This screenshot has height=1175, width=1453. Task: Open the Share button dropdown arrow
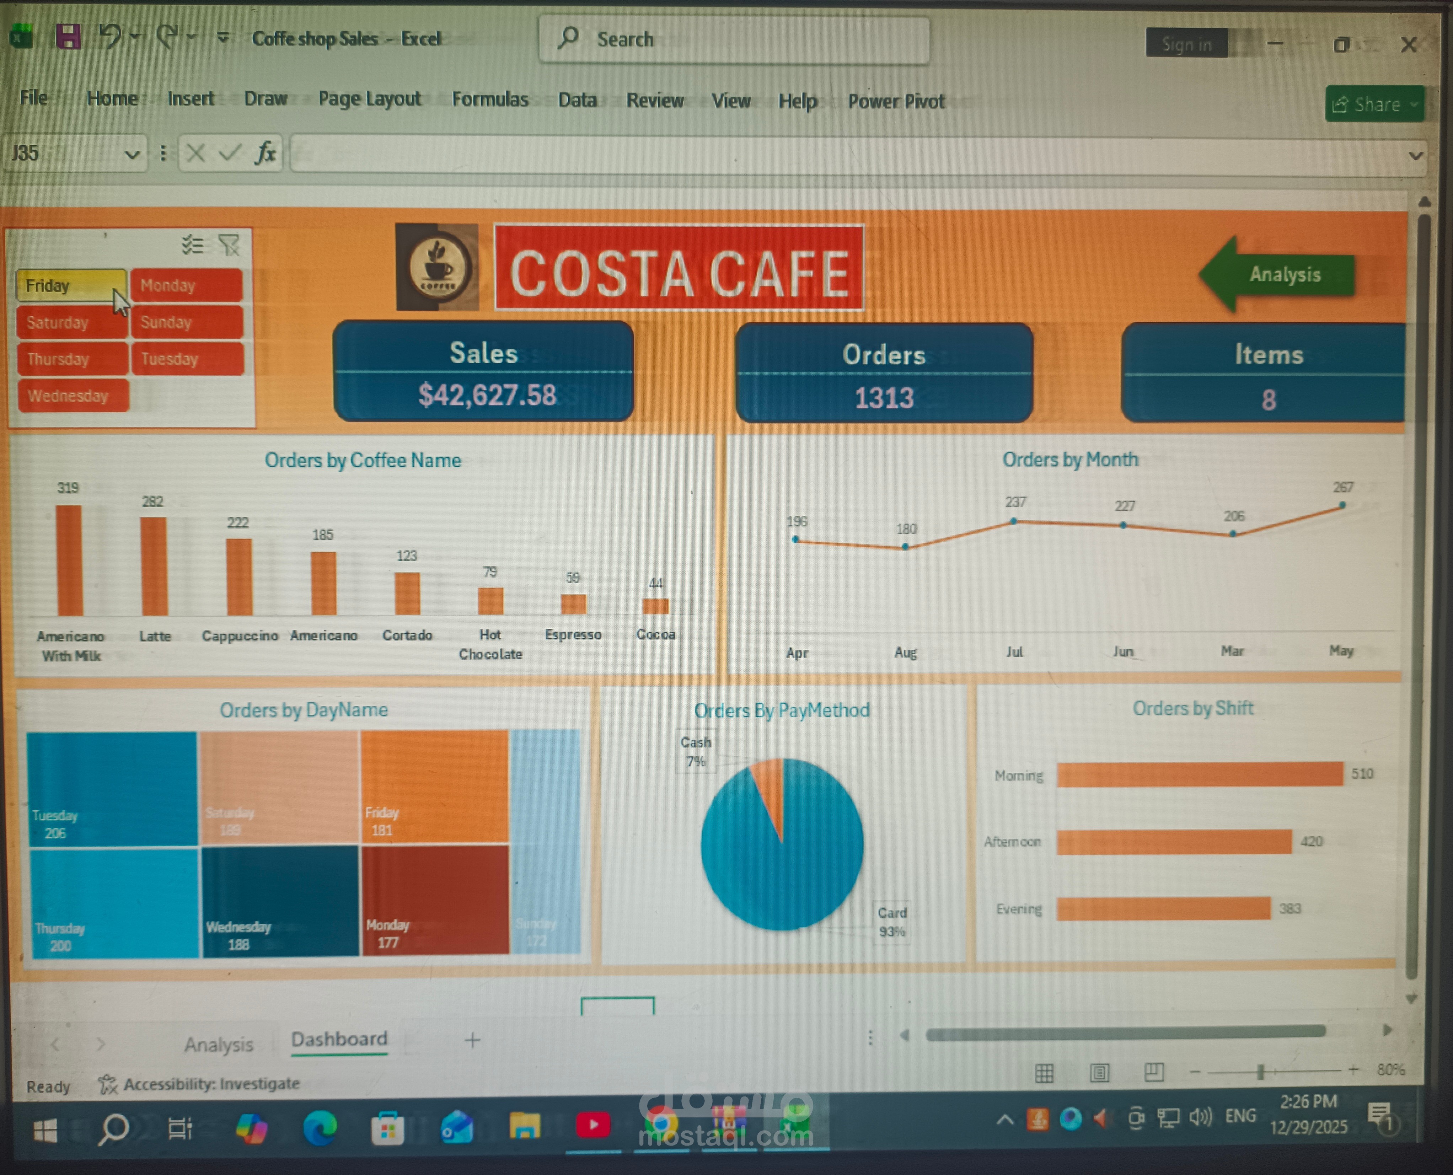(1414, 104)
